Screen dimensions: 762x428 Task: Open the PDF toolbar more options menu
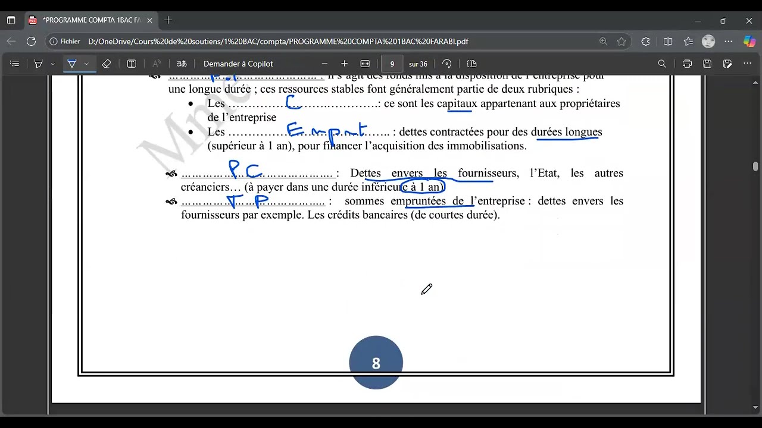pyautogui.click(x=748, y=64)
